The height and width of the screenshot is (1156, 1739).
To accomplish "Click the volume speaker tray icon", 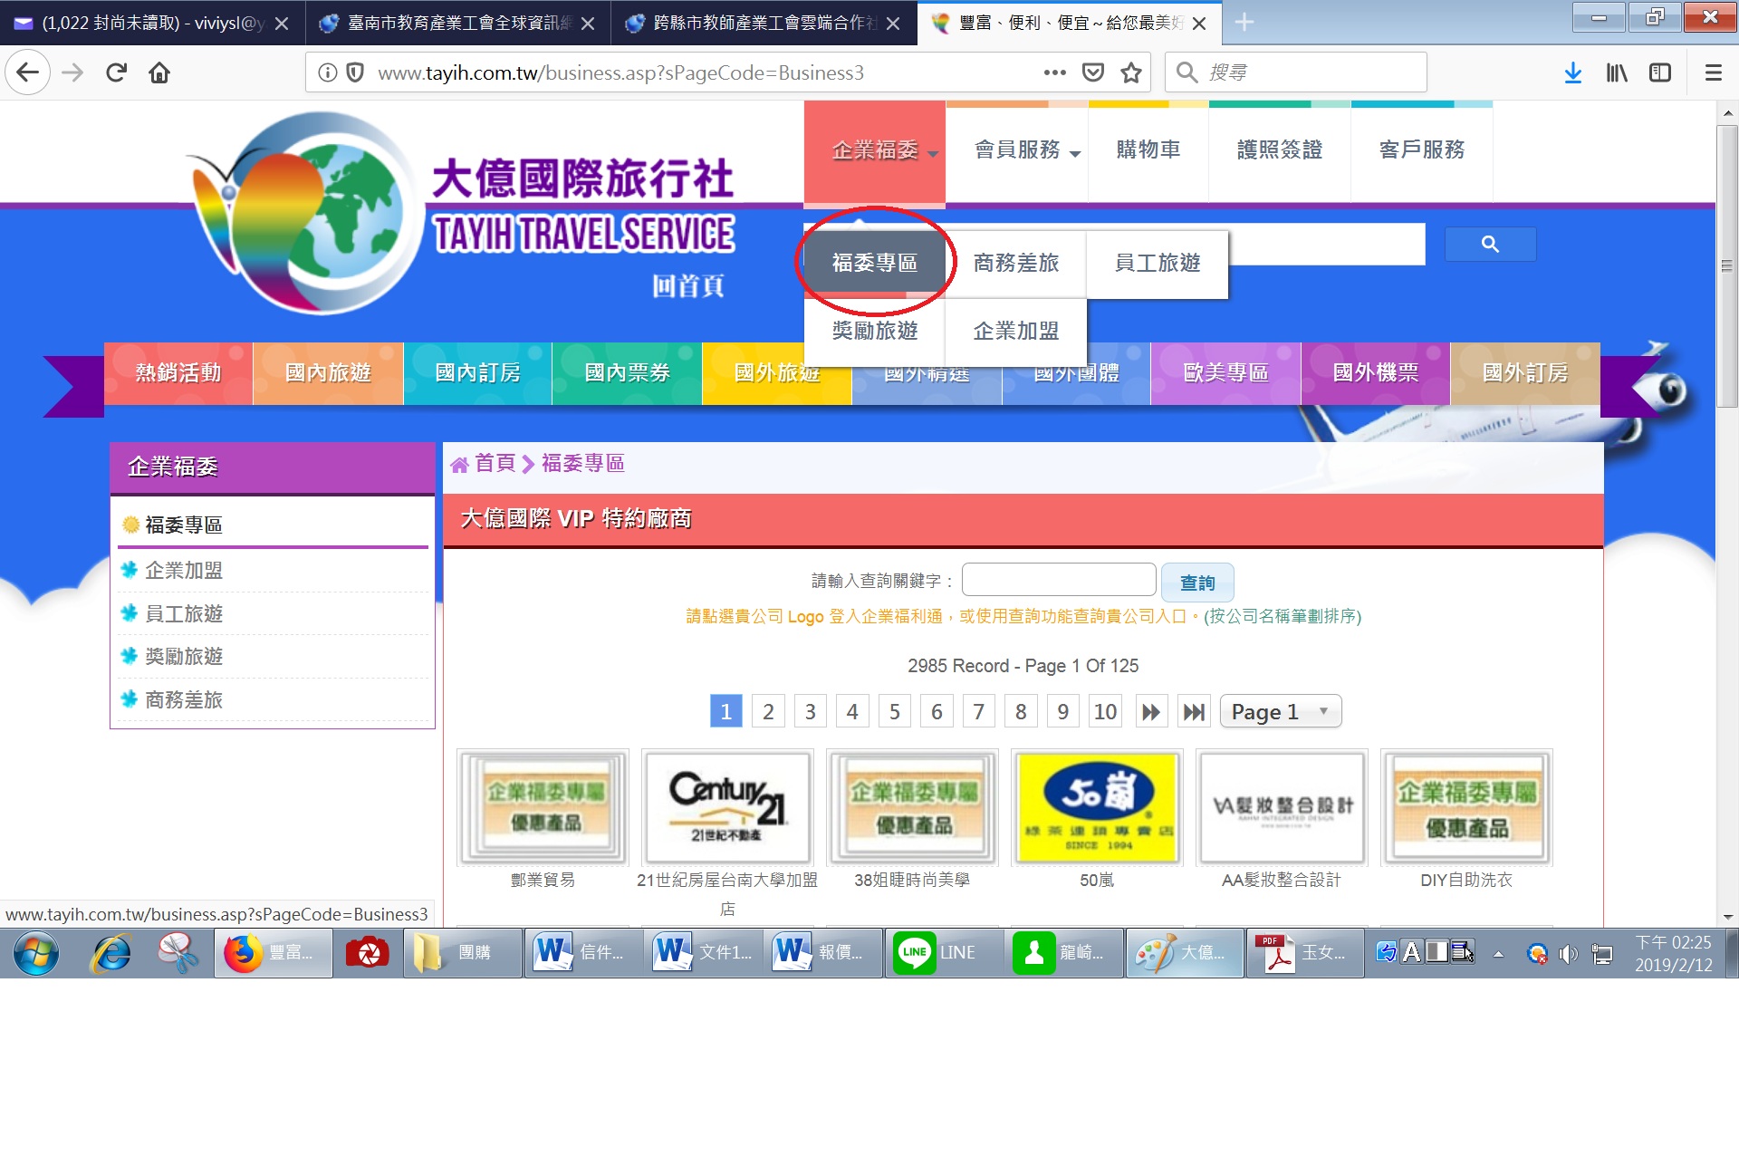I will click(x=1568, y=953).
